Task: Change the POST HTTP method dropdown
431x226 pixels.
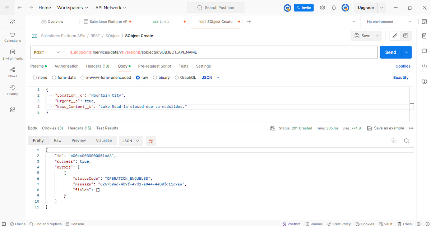Action: click(x=47, y=52)
